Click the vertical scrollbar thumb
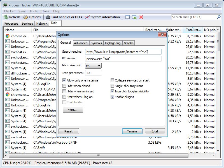Screen dimensions: 224x168 click(218, 41)
